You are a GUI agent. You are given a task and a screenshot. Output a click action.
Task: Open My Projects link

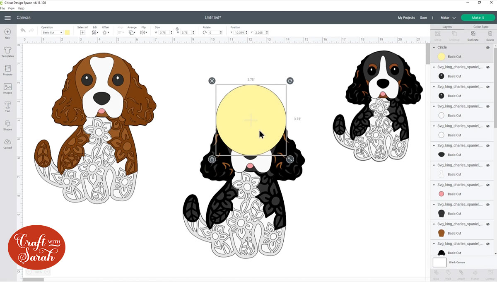click(406, 18)
